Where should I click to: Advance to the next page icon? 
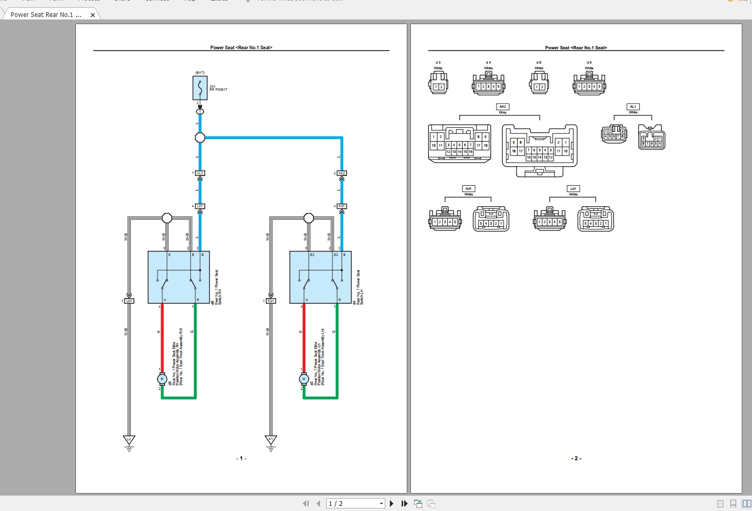tap(391, 503)
